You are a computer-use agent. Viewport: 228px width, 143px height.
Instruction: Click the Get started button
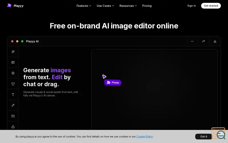click(211, 6)
